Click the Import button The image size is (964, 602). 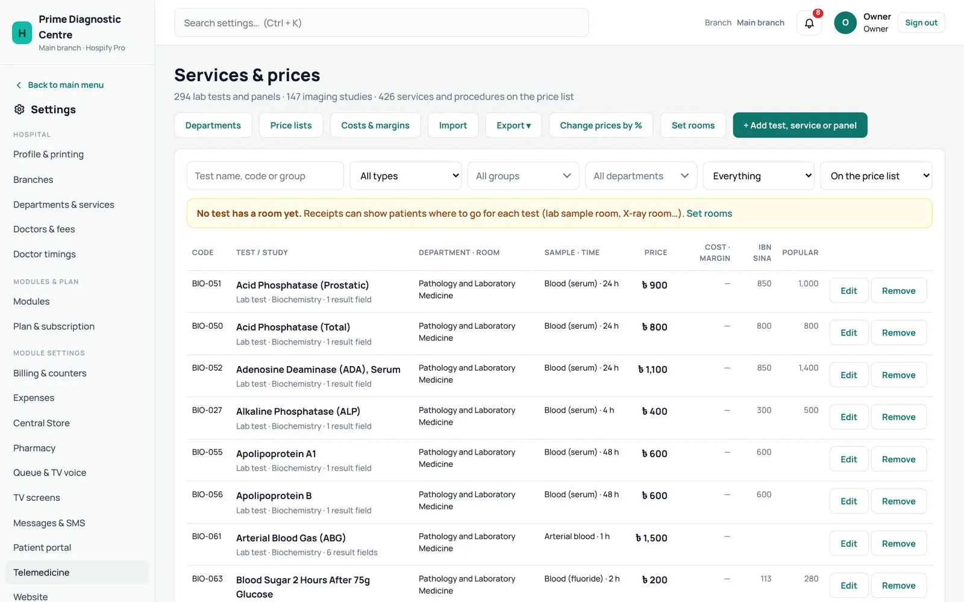point(453,125)
